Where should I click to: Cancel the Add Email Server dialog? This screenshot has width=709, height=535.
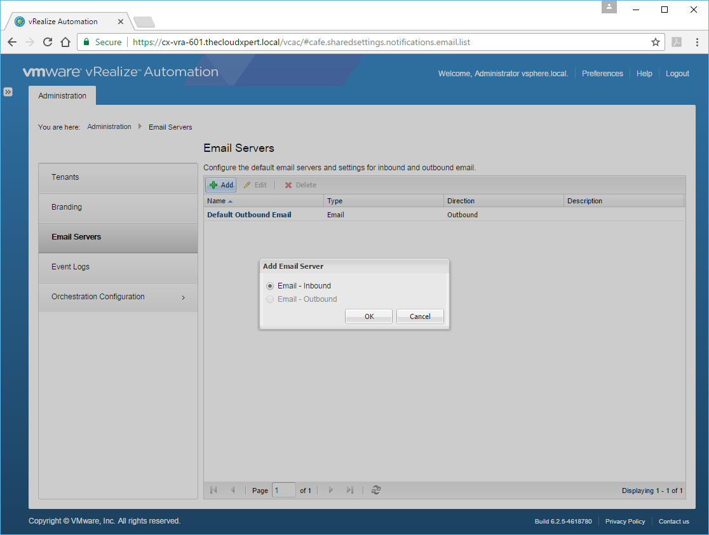click(x=420, y=316)
